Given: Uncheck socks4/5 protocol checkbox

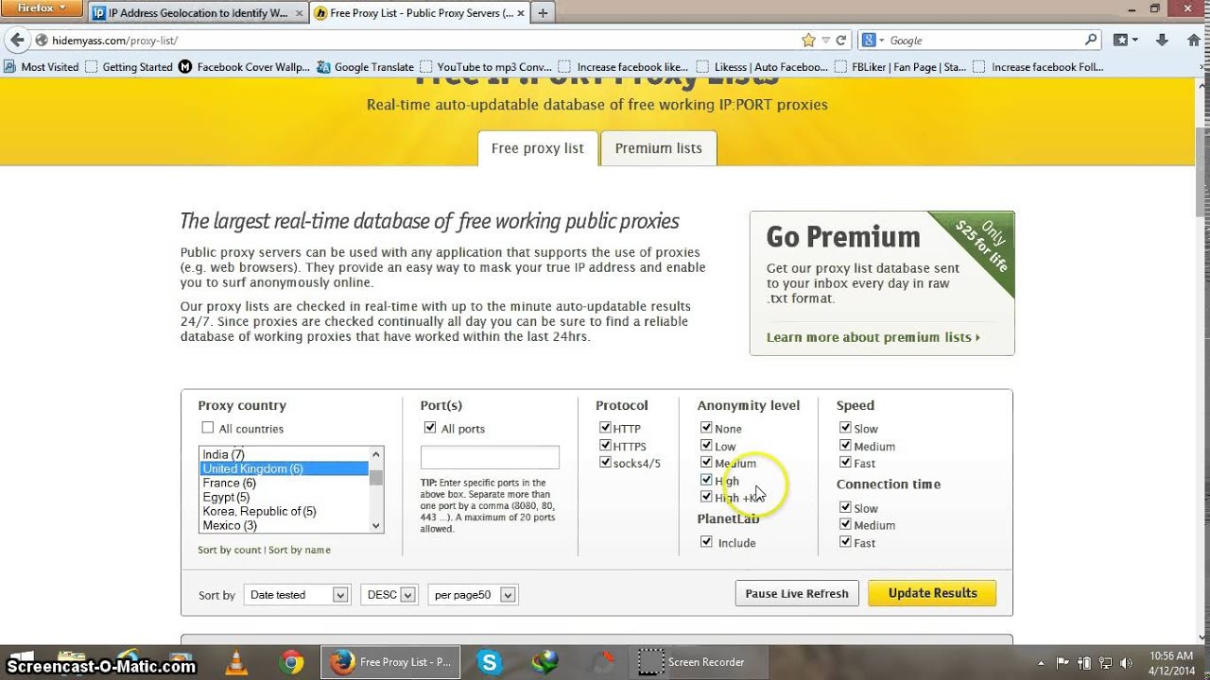Looking at the screenshot, I should (605, 463).
